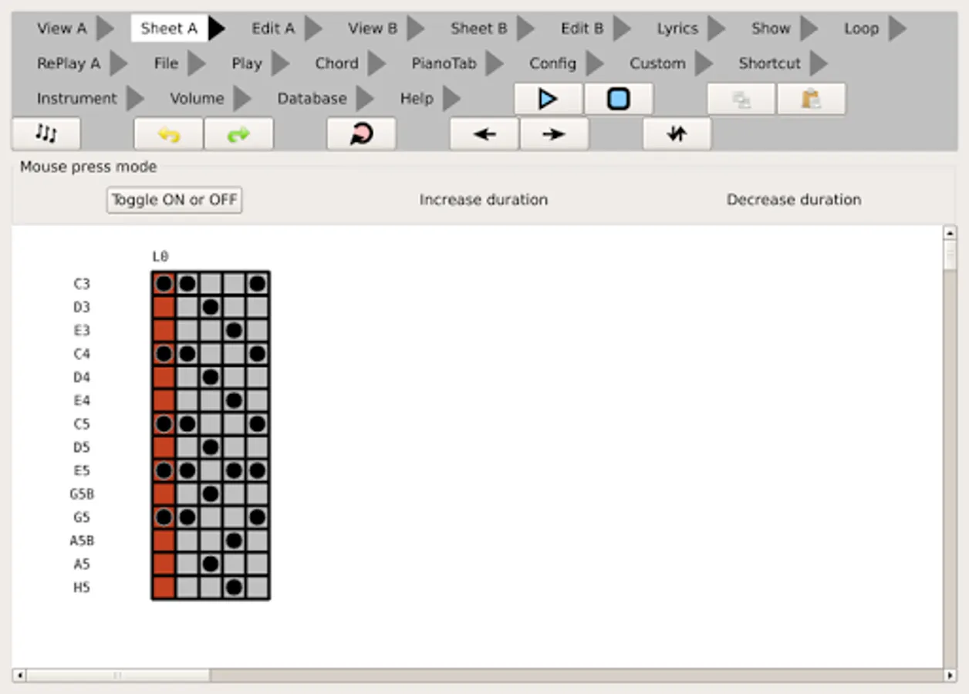Toggle the dotted cell in row D4

click(210, 377)
